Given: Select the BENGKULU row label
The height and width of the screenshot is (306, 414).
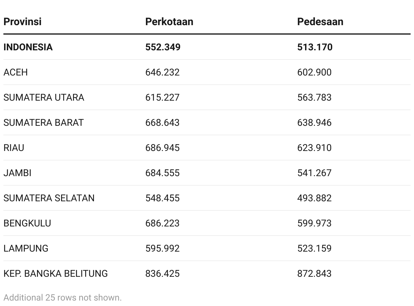Looking at the screenshot, I should 27,223.
